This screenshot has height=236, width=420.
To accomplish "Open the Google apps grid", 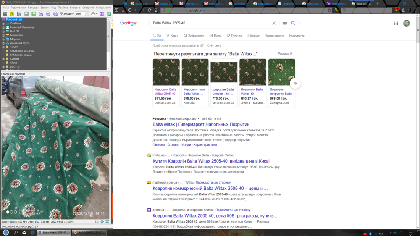I will click(x=396, y=23).
